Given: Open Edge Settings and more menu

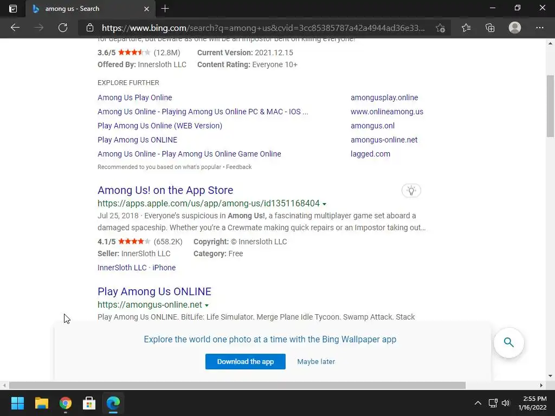Looking at the screenshot, I should (x=539, y=28).
